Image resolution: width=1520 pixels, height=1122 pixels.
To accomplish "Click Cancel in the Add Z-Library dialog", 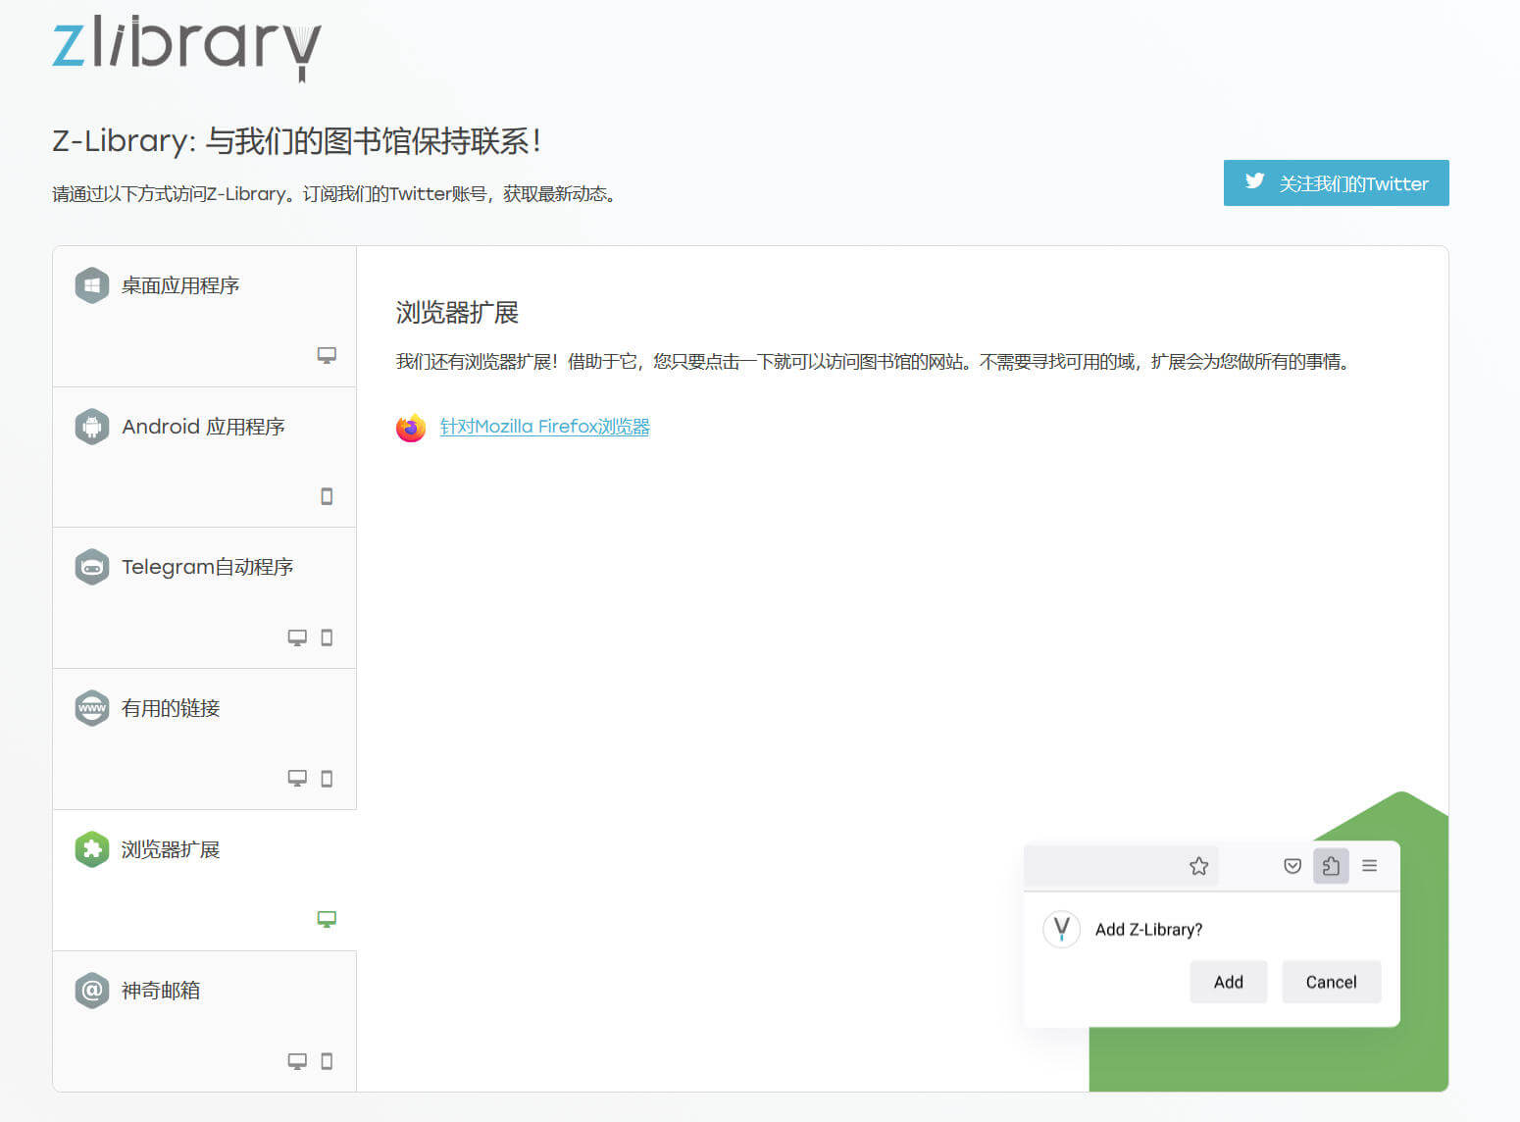I will coord(1331,982).
